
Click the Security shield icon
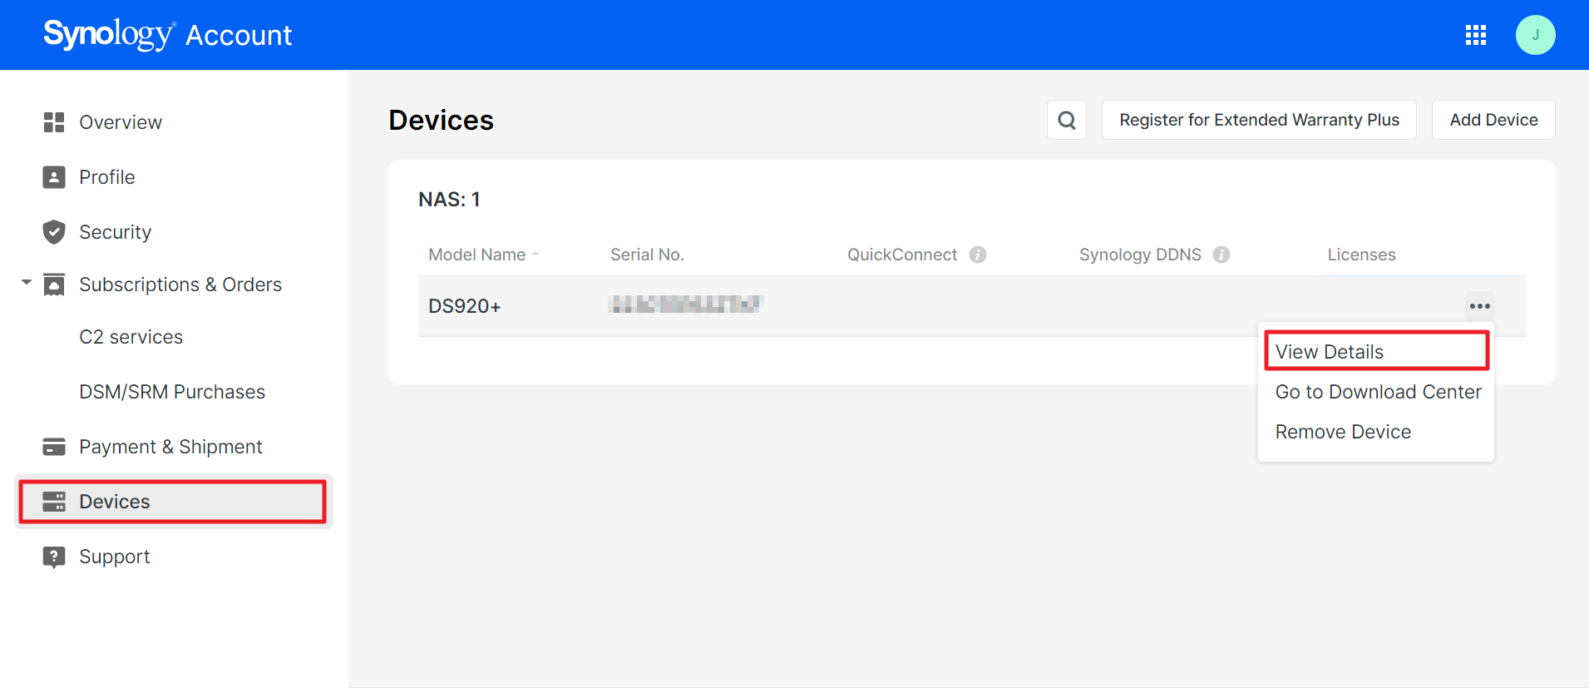54,232
